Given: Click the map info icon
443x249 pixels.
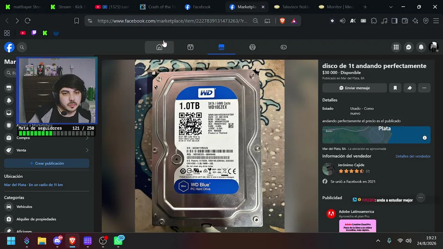Looking at the screenshot, I should pyautogui.click(x=425, y=138).
